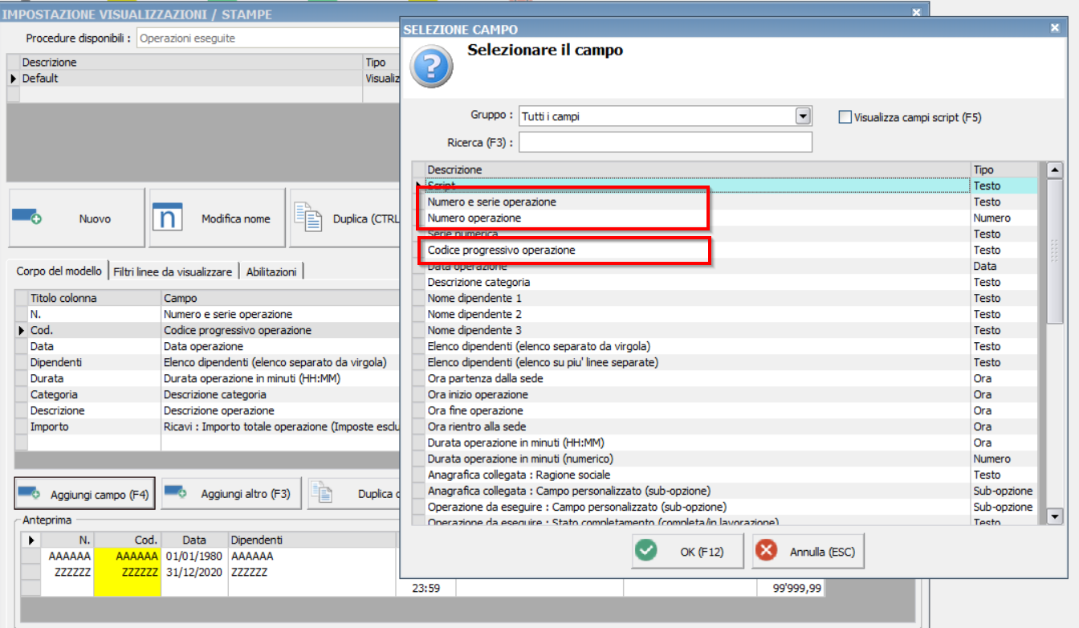Click the red X icon on Annulla
This screenshot has height=628, width=1079.
pyautogui.click(x=767, y=551)
